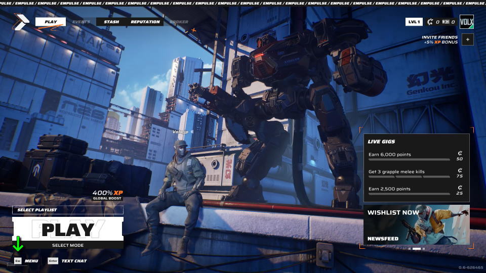
Task: Click the grapple melee kills progress bar
Action: 409,177
